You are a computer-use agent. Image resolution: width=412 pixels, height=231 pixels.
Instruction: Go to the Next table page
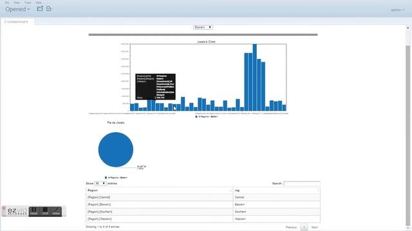(x=314, y=227)
